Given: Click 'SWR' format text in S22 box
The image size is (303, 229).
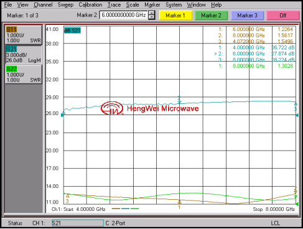Looking at the screenshot, I should coord(35,80).
